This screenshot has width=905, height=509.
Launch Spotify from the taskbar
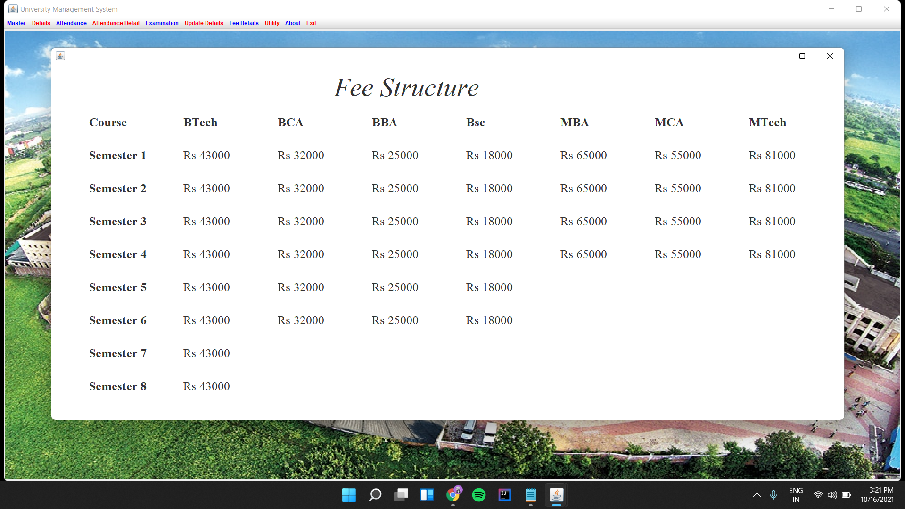pyautogui.click(x=479, y=495)
